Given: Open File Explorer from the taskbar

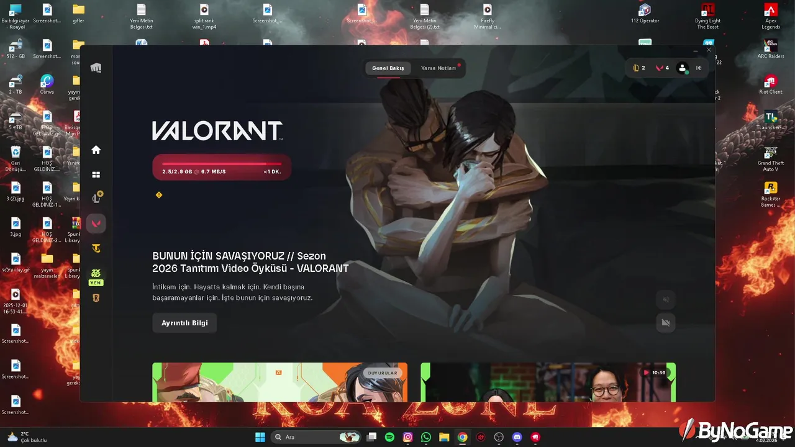Looking at the screenshot, I should [x=444, y=437].
